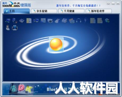Screen dimensions: 122x97
Task: Open the title bar dropdown menu button
Action: (108, 3)
